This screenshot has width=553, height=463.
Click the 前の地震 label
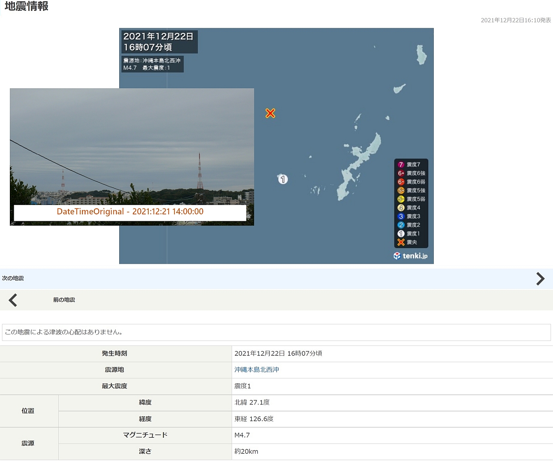pos(64,300)
